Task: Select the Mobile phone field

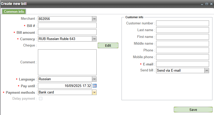Action: click(x=182, y=57)
